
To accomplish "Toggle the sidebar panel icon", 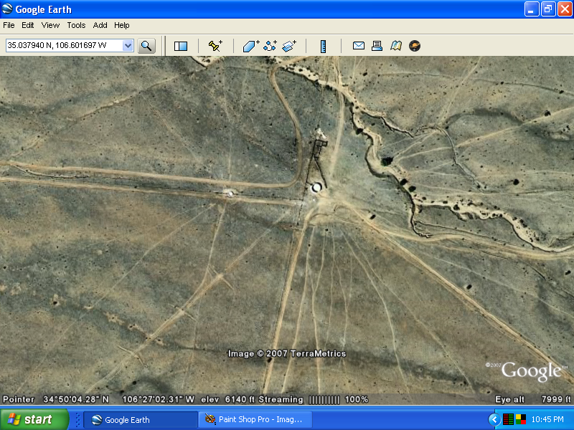I will pos(181,46).
